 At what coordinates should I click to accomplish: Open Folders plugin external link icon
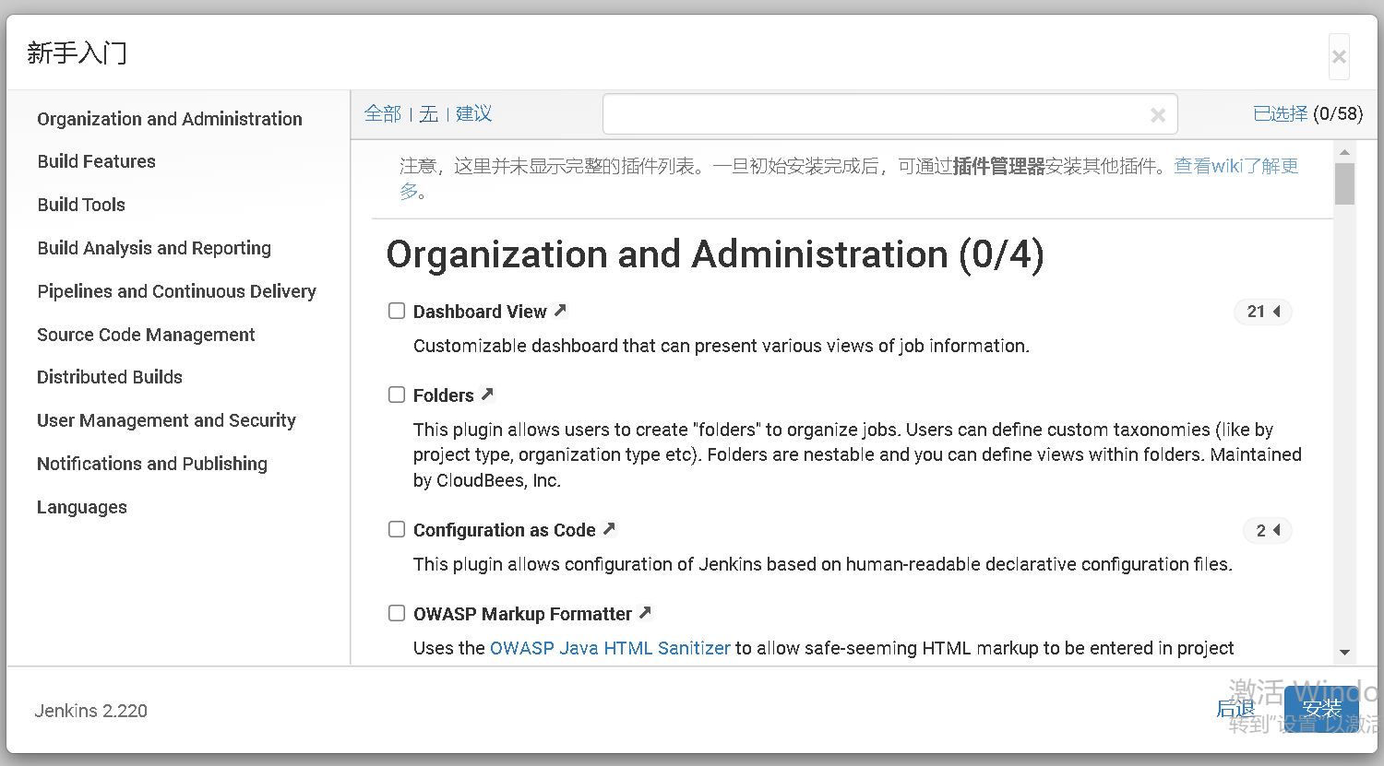tap(487, 395)
